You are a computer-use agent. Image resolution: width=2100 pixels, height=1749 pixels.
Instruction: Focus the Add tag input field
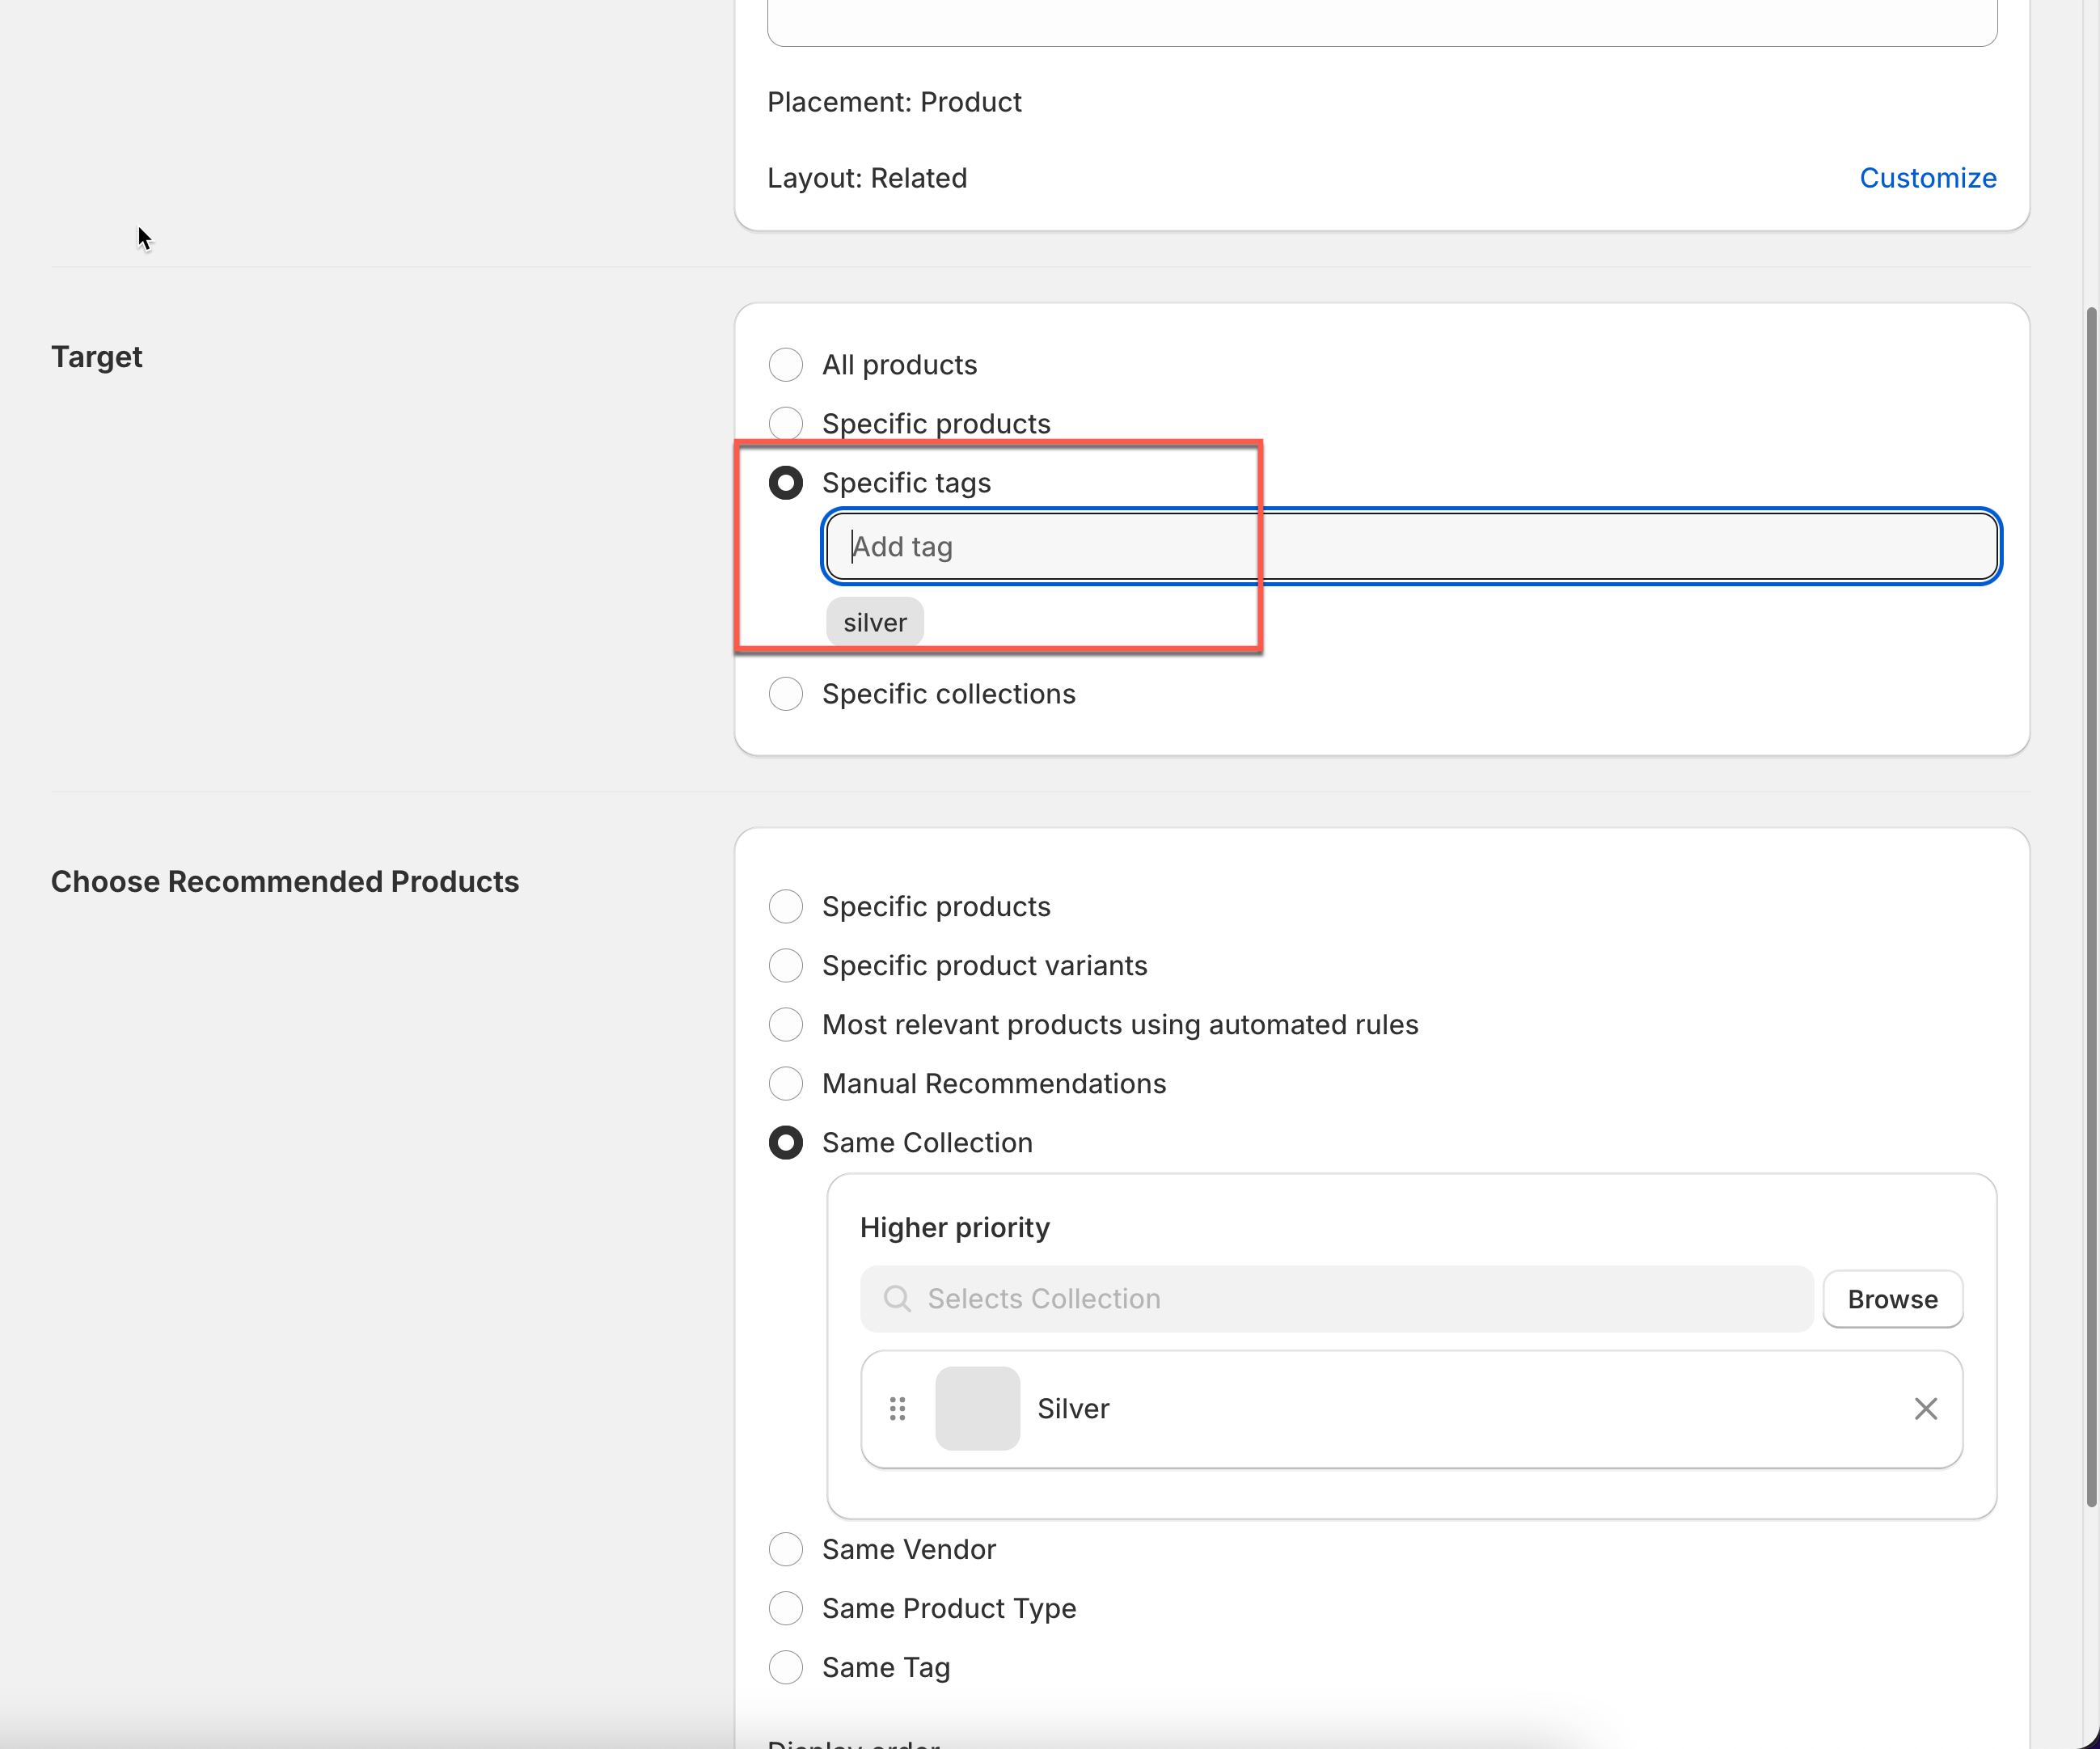coord(1410,546)
